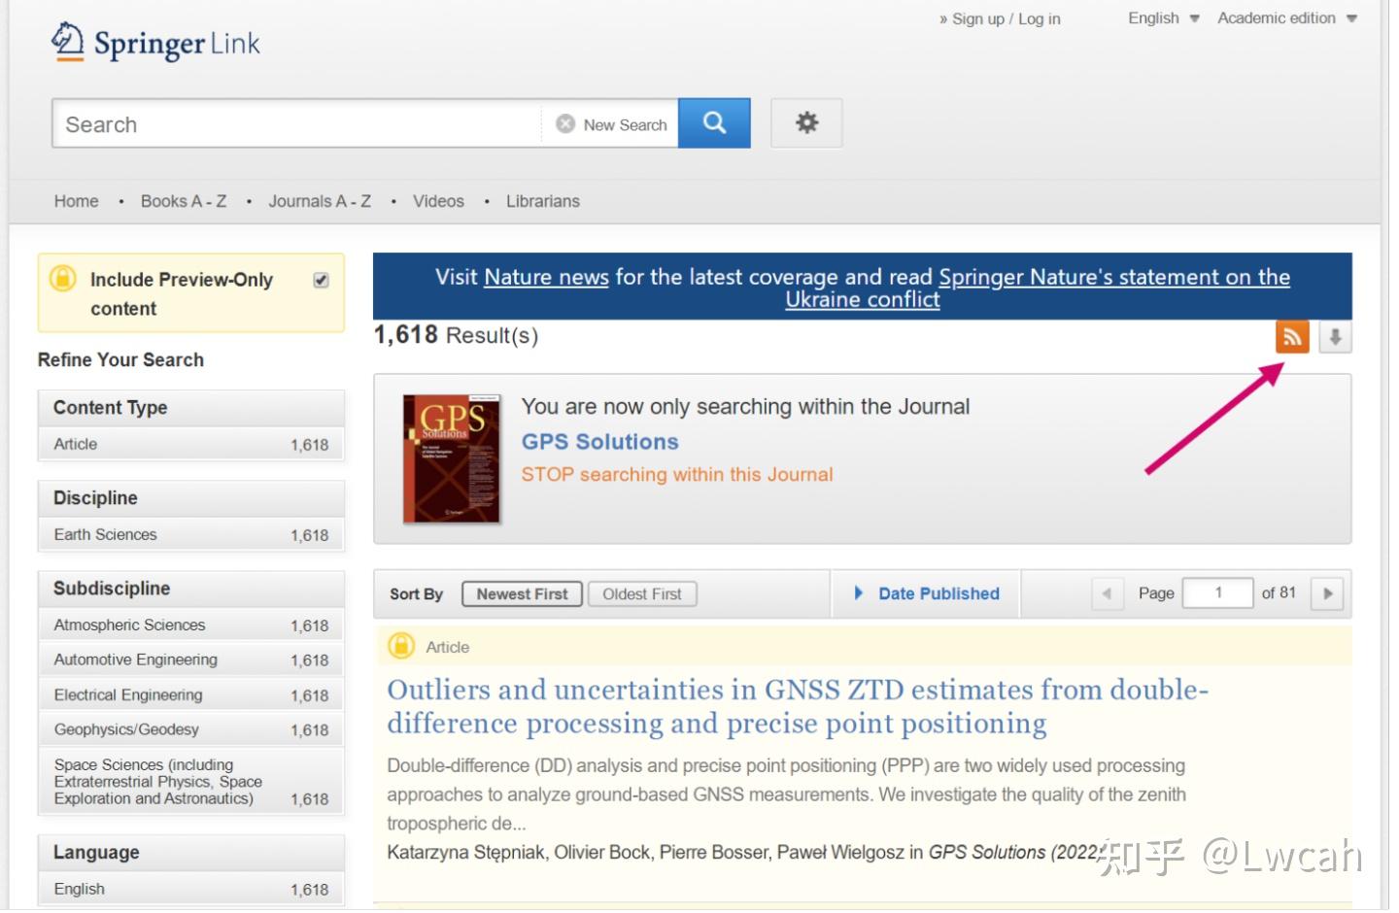1399x913 pixels.
Task: Toggle sorting to Newest First
Action: tap(522, 593)
